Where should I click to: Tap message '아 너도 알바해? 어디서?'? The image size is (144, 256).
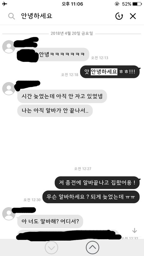point(50,222)
